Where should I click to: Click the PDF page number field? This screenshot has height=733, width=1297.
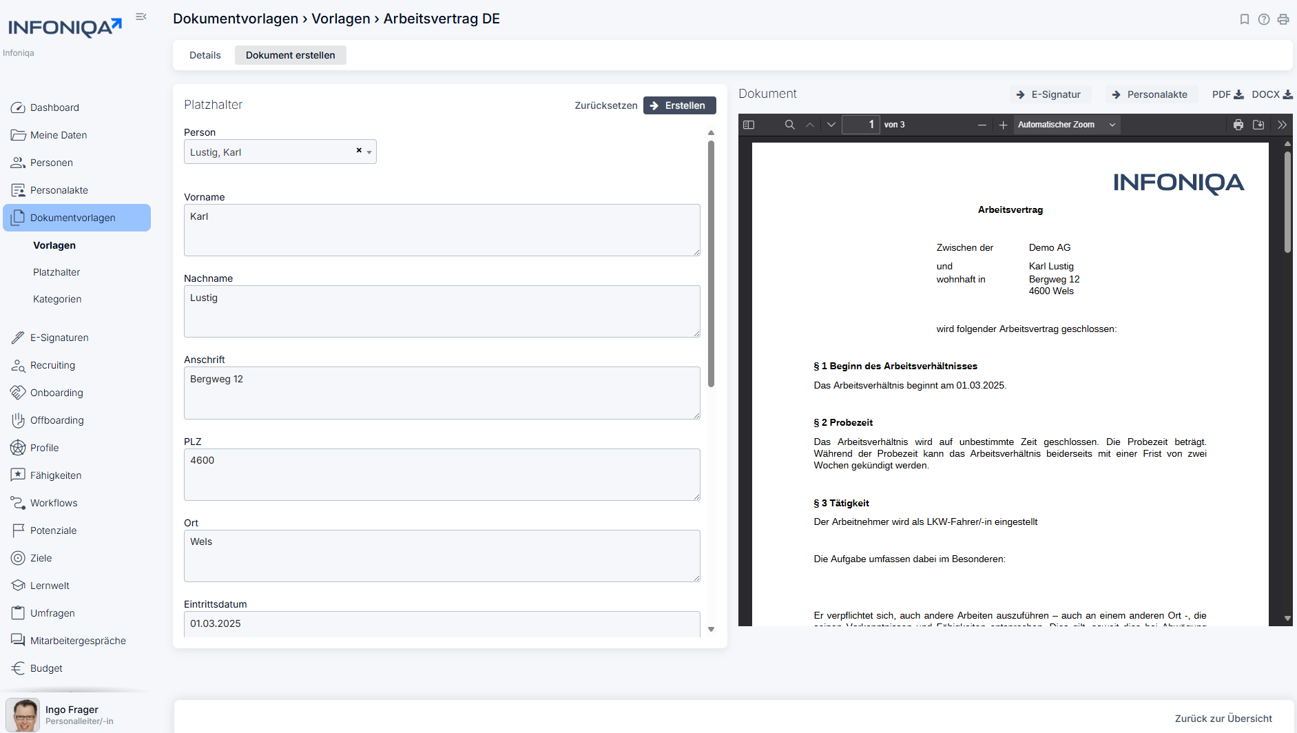861,125
